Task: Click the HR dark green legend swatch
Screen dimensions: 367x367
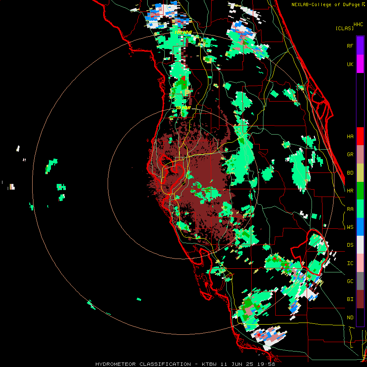Action: 360,191
